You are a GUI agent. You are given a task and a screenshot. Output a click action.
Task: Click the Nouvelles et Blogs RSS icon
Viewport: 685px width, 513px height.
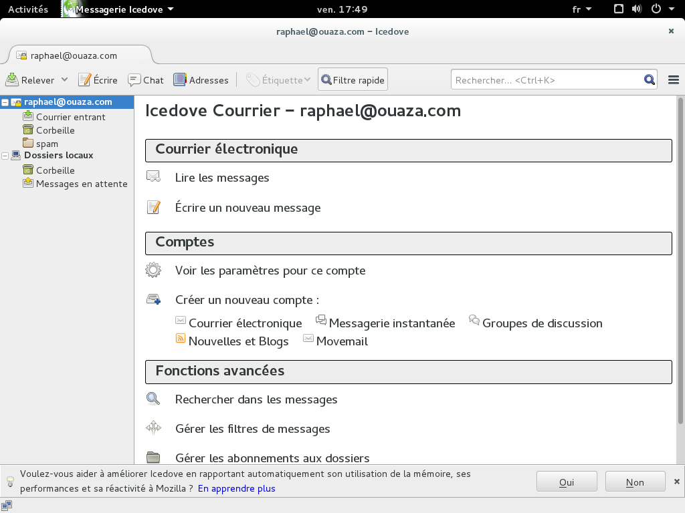click(x=181, y=339)
